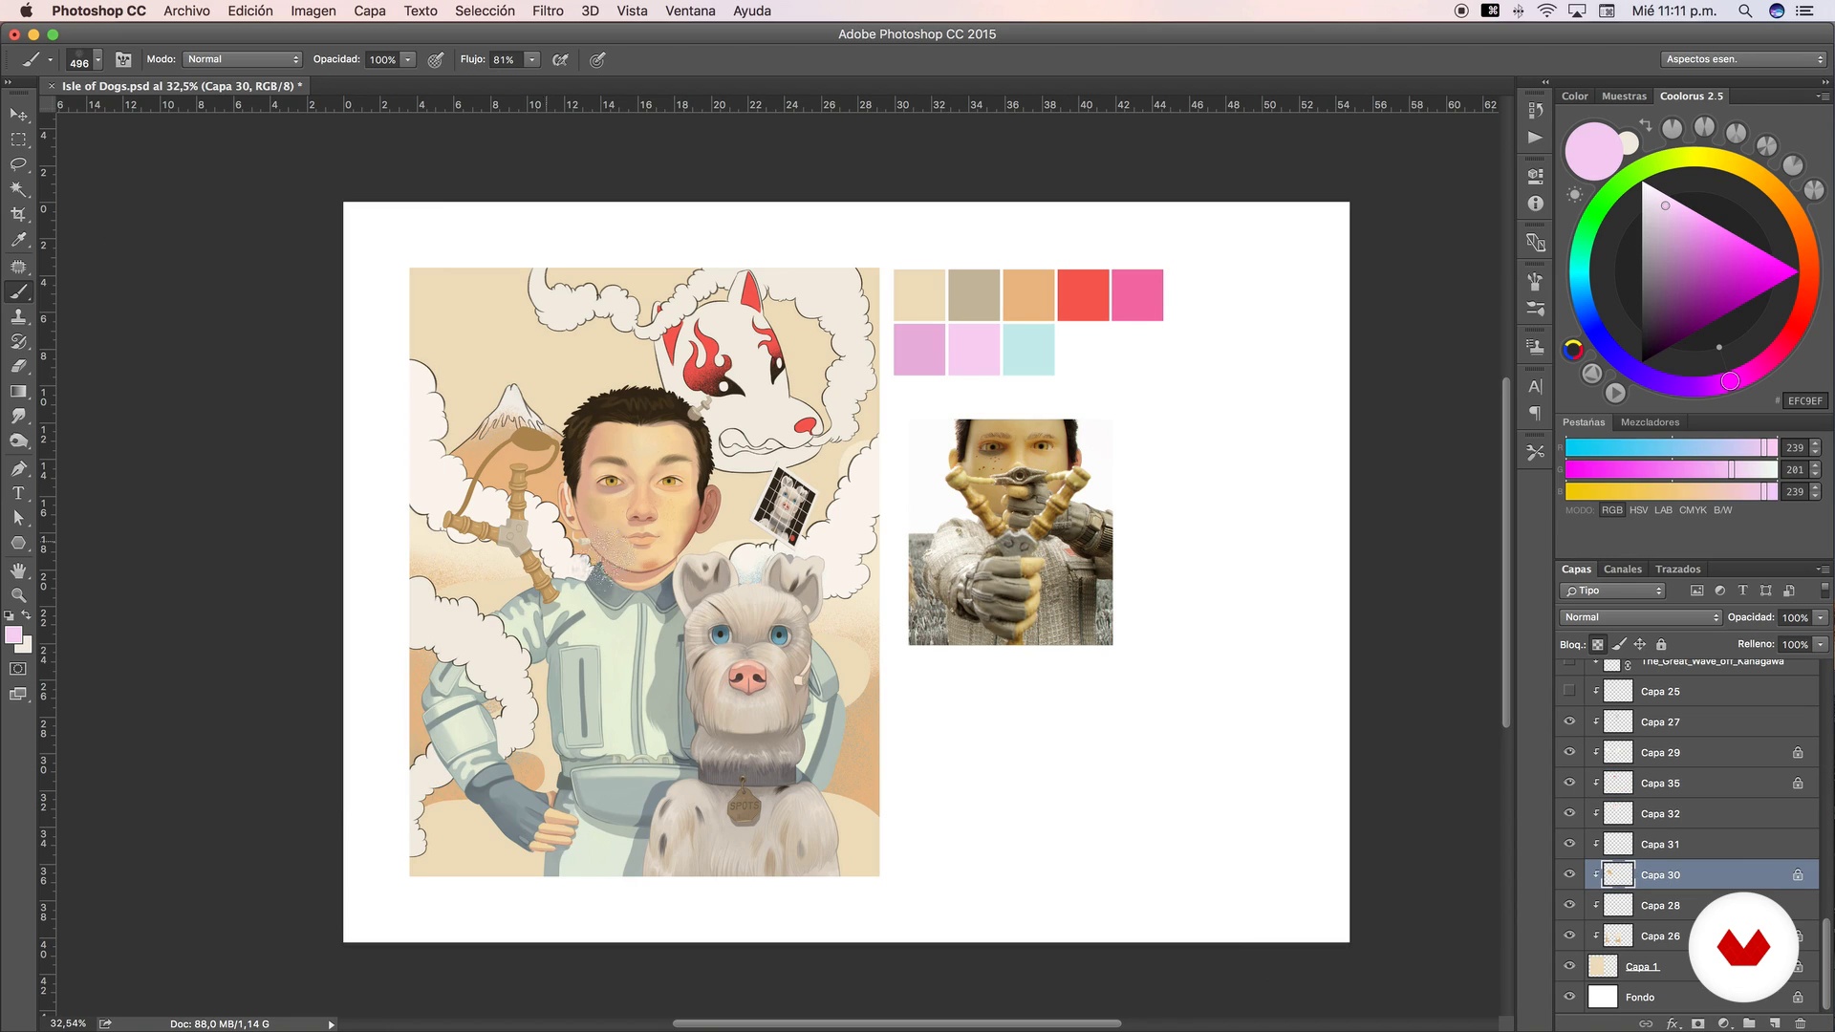Adjust the magenta color slider
Viewport: 1835px width, 1032px height.
click(x=1672, y=469)
